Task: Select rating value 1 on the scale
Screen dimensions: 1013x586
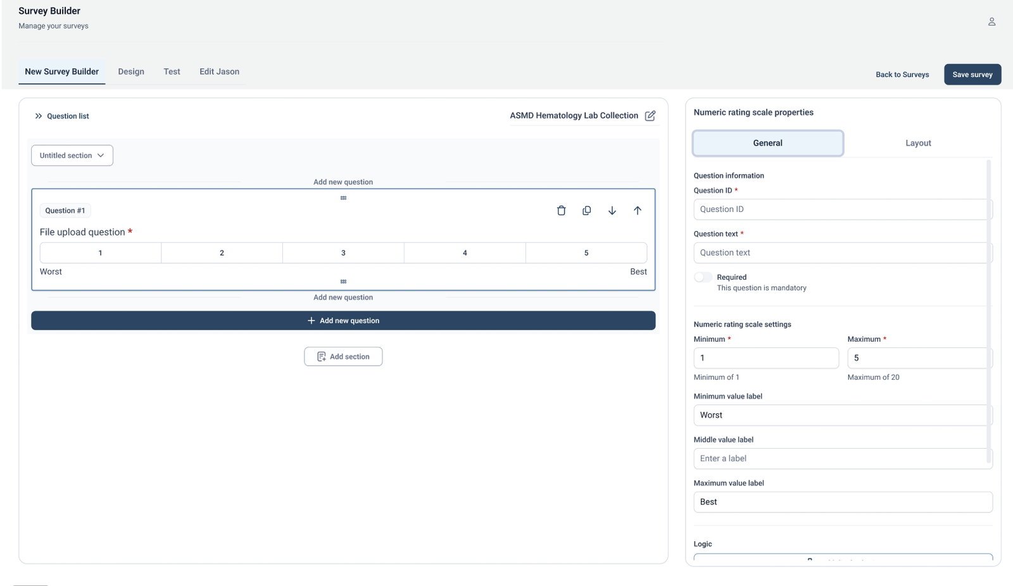Action: pyautogui.click(x=100, y=252)
